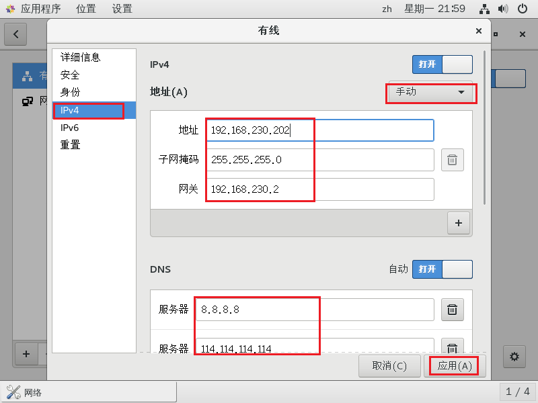Apply settings with the 应用(A) button
The width and height of the screenshot is (538, 403).
[x=454, y=366]
